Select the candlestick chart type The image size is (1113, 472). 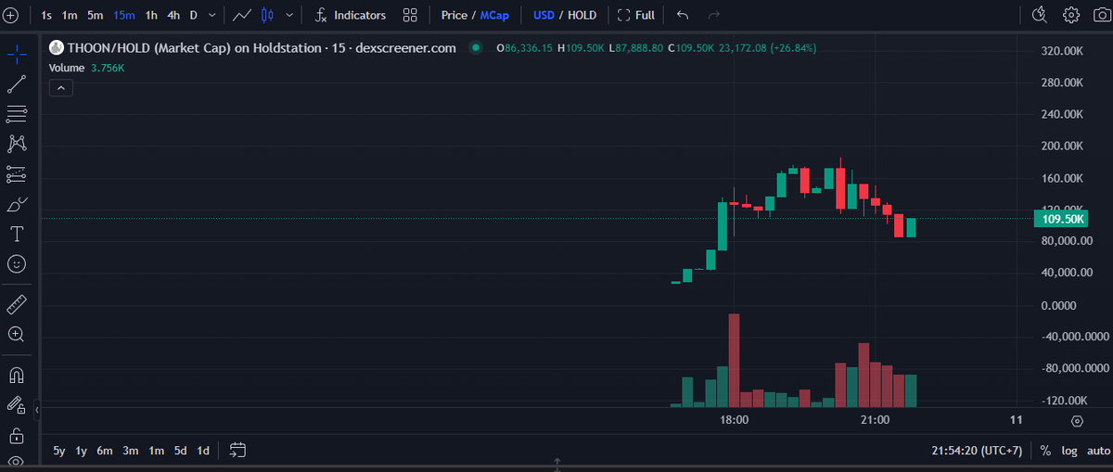(268, 15)
